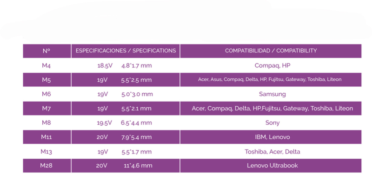Click the 19V 5.0*3.0 mm specification
This screenshot has height=174, width=372.
pyautogui.click(x=125, y=94)
